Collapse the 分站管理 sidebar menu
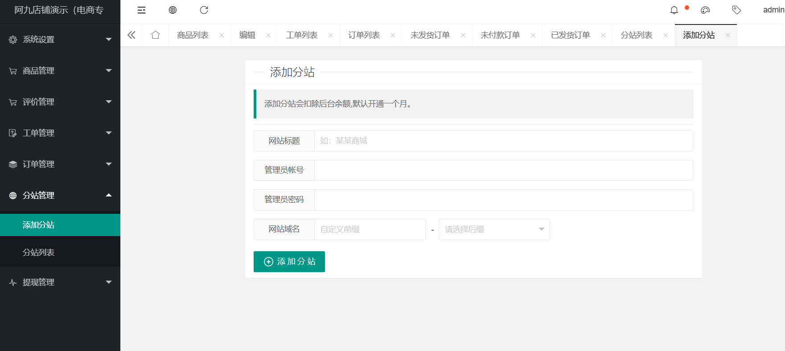The image size is (785, 351). point(60,196)
